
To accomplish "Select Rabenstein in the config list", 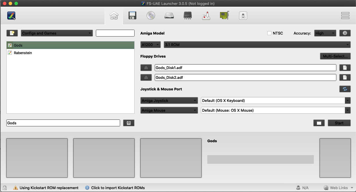I will coord(23,53).
